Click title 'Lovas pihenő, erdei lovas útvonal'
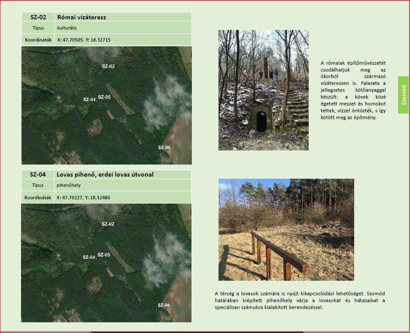Viewport: 410px width, 333px height. (x=105, y=174)
